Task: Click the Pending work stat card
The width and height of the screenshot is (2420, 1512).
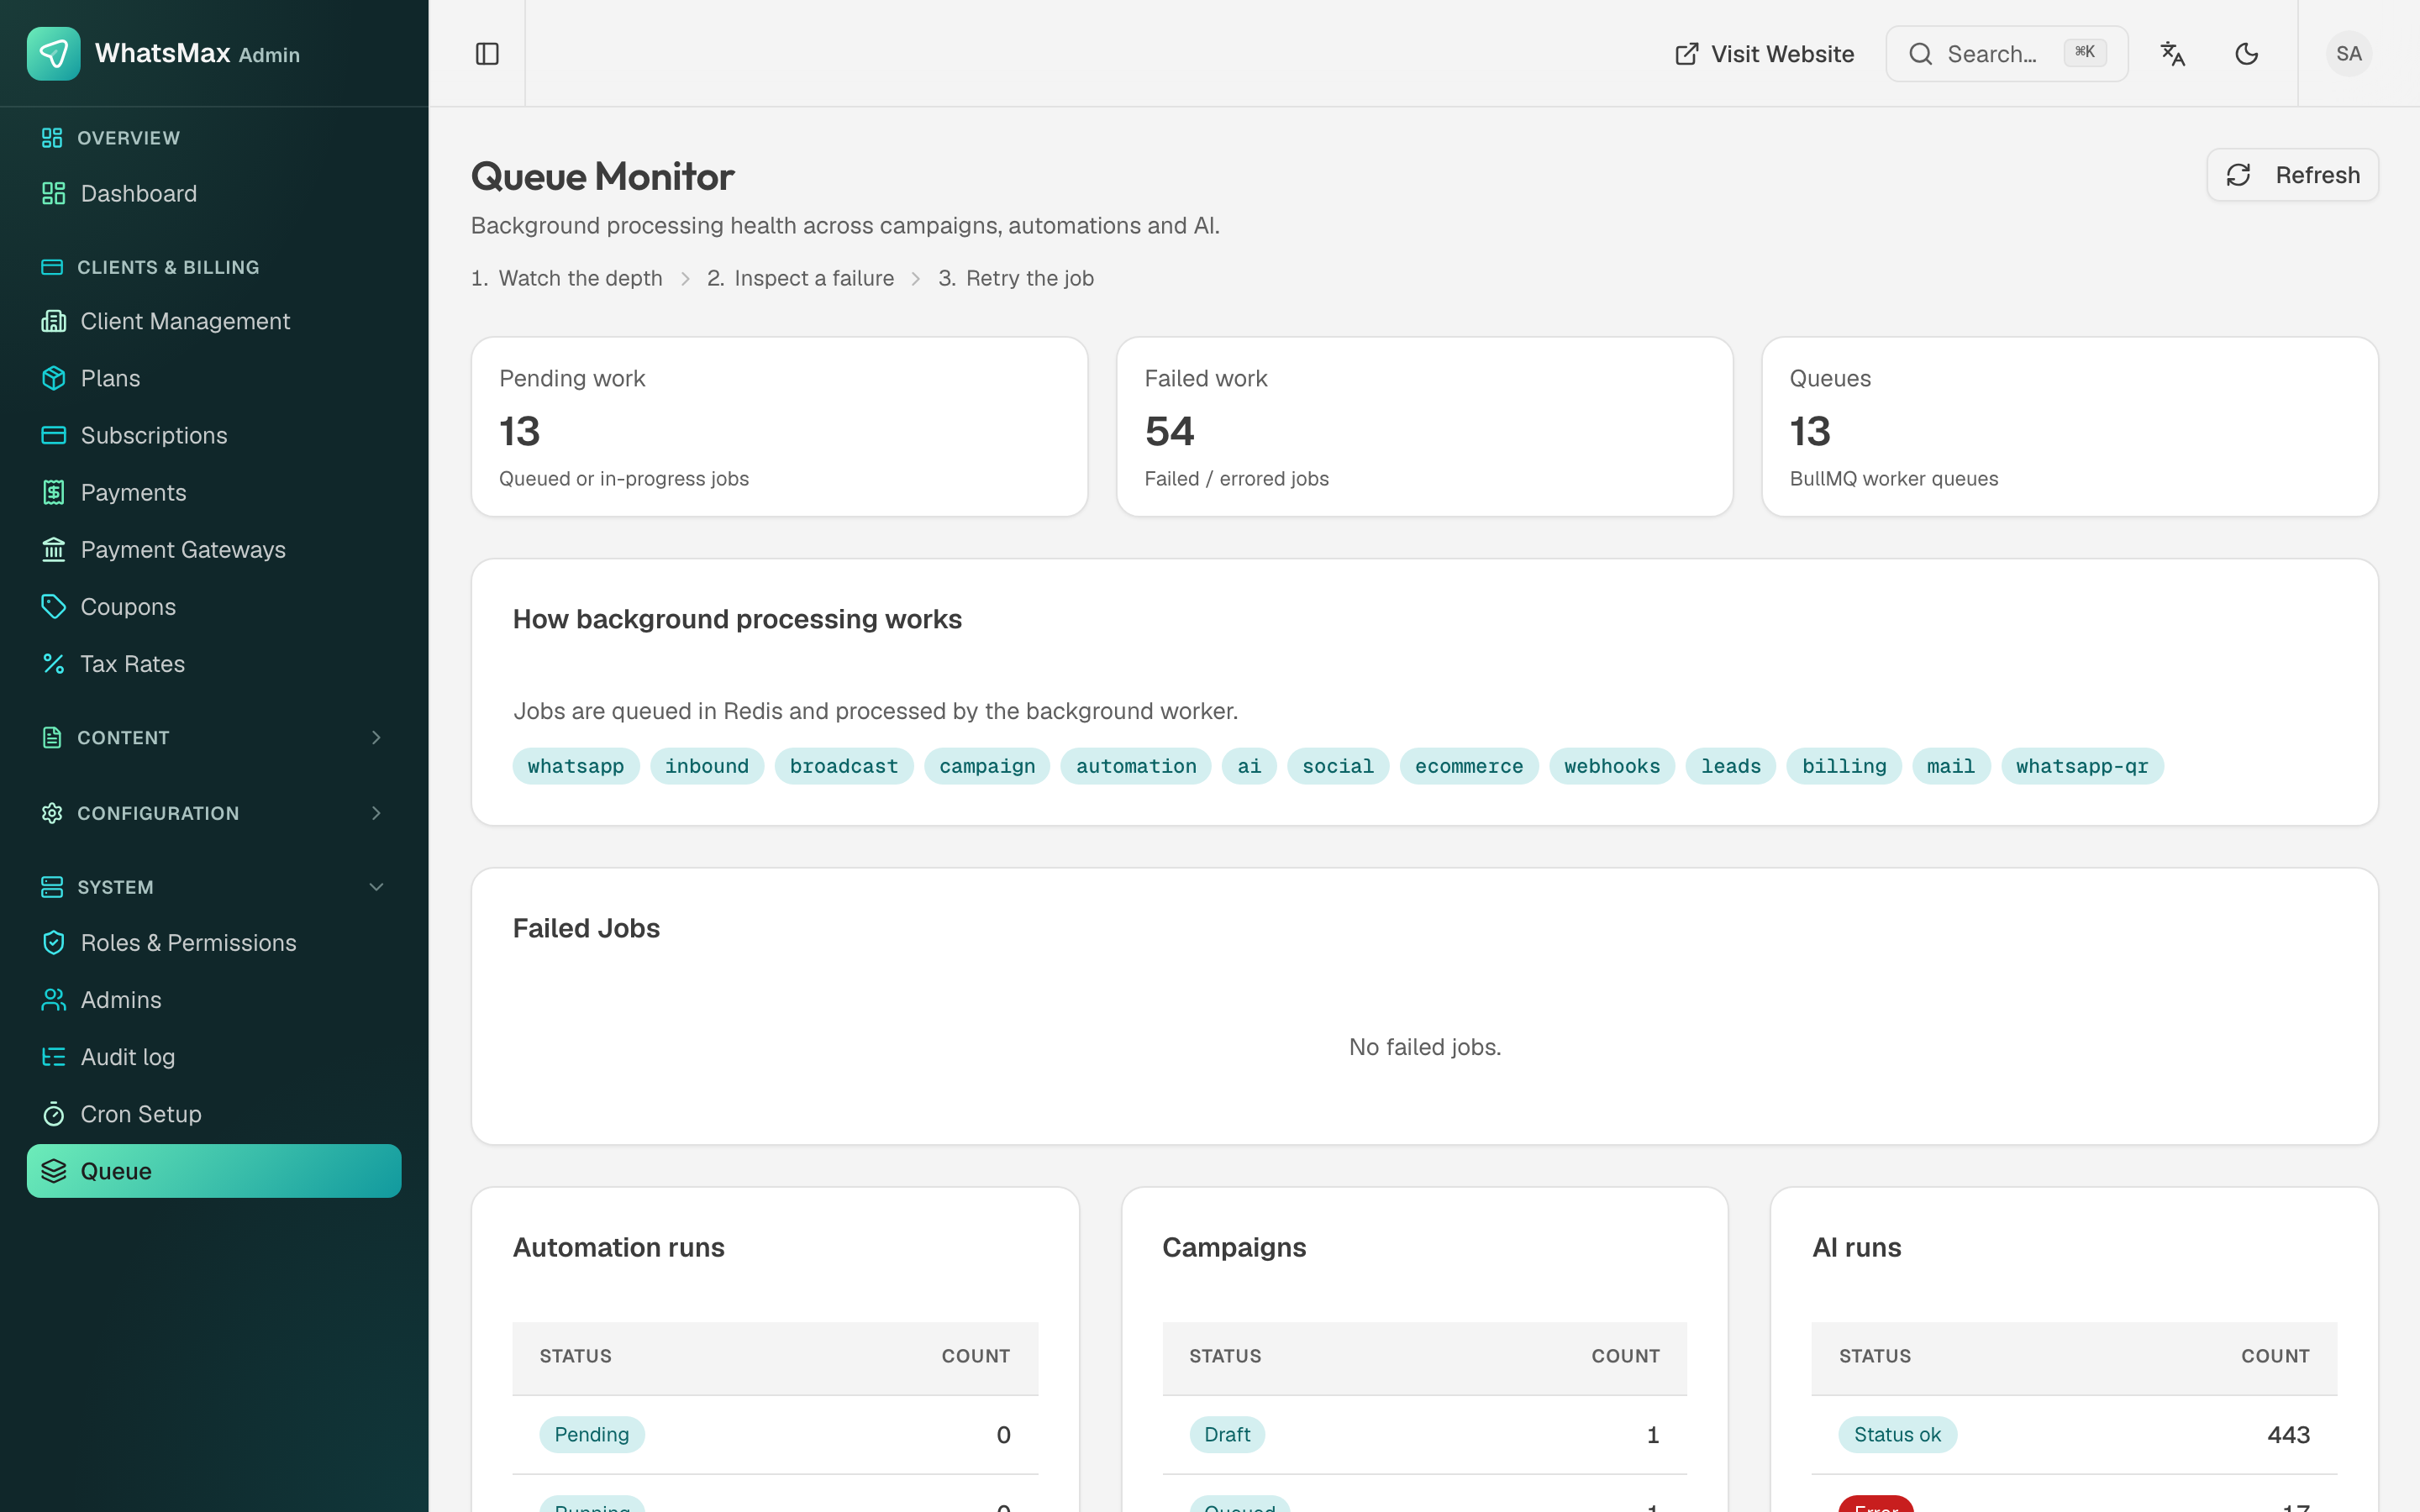Action: coord(779,427)
